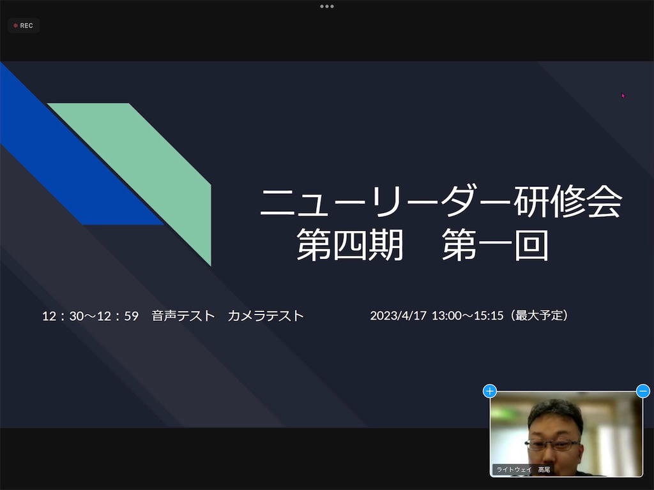654x490 pixels.
Task: Click the mouse cursor marker near top right
Action: (623, 95)
